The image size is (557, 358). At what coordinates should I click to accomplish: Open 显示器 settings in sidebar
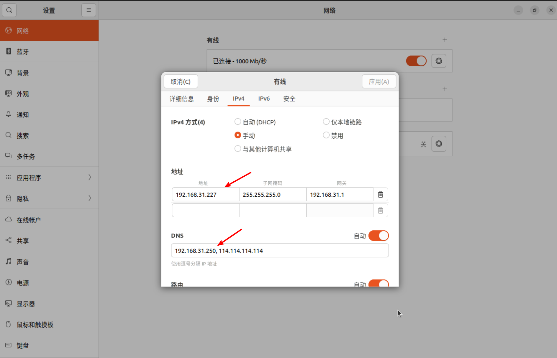[x=49, y=303]
